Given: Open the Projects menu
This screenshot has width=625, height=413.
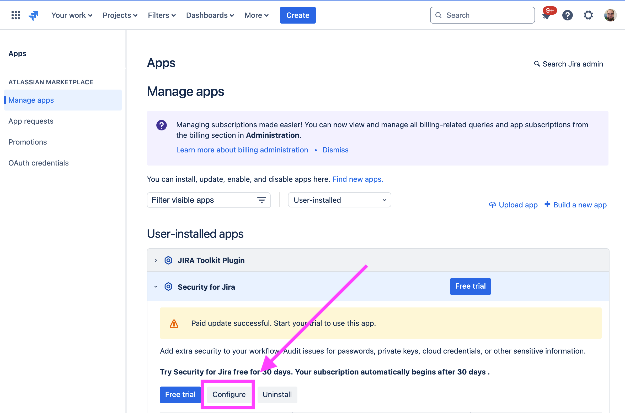Looking at the screenshot, I should click(x=120, y=15).
